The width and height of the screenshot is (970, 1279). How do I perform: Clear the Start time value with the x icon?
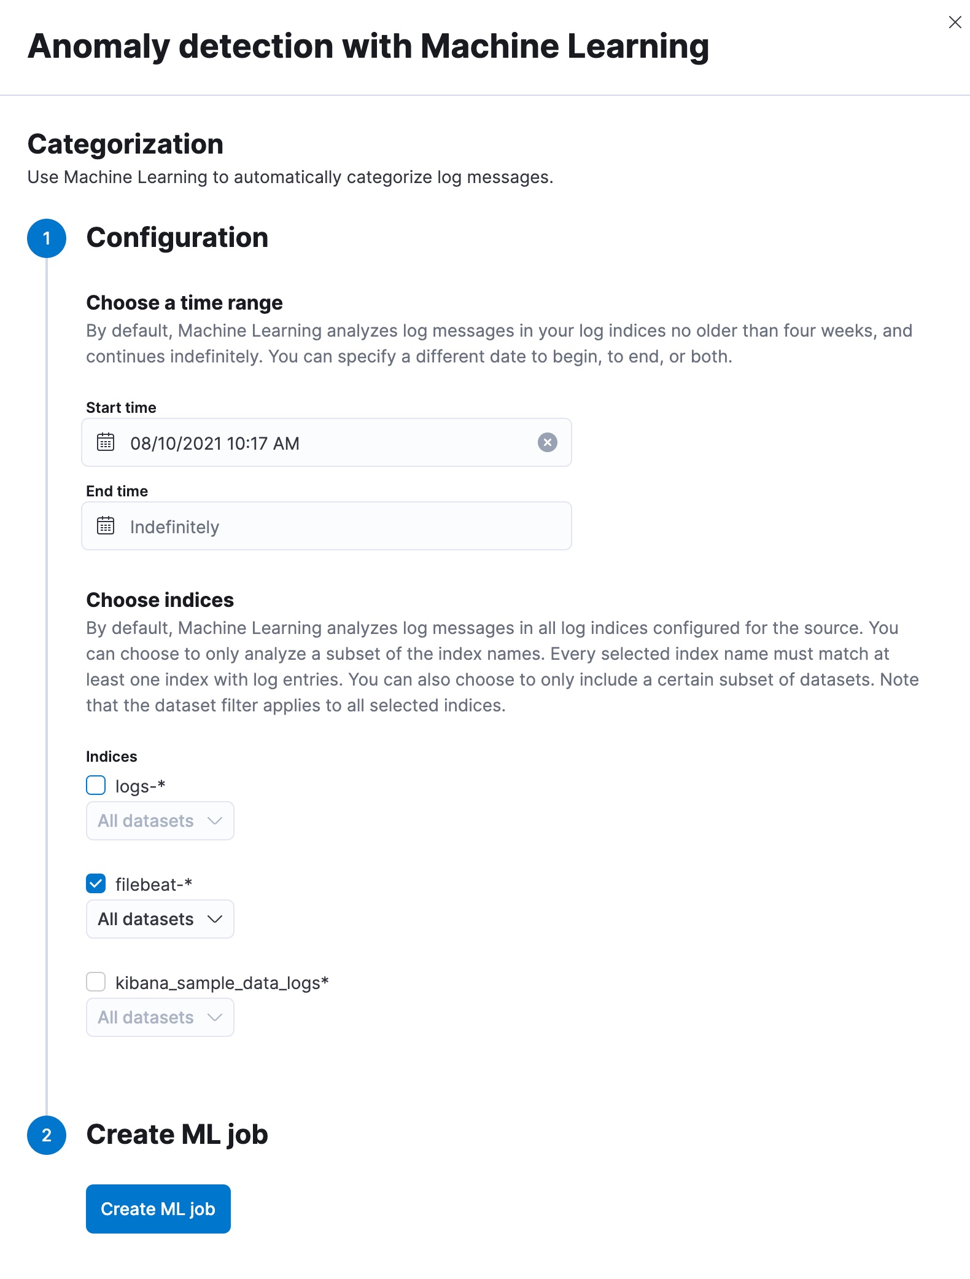[547, 442]
